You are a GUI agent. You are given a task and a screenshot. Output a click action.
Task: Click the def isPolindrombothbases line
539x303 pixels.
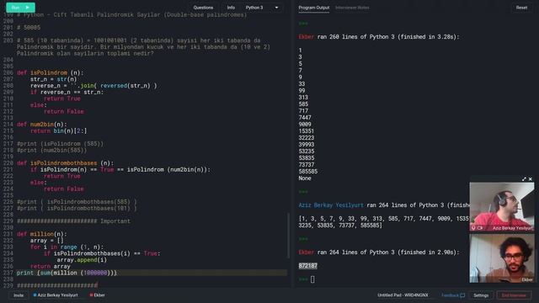[x=66, y=163]
